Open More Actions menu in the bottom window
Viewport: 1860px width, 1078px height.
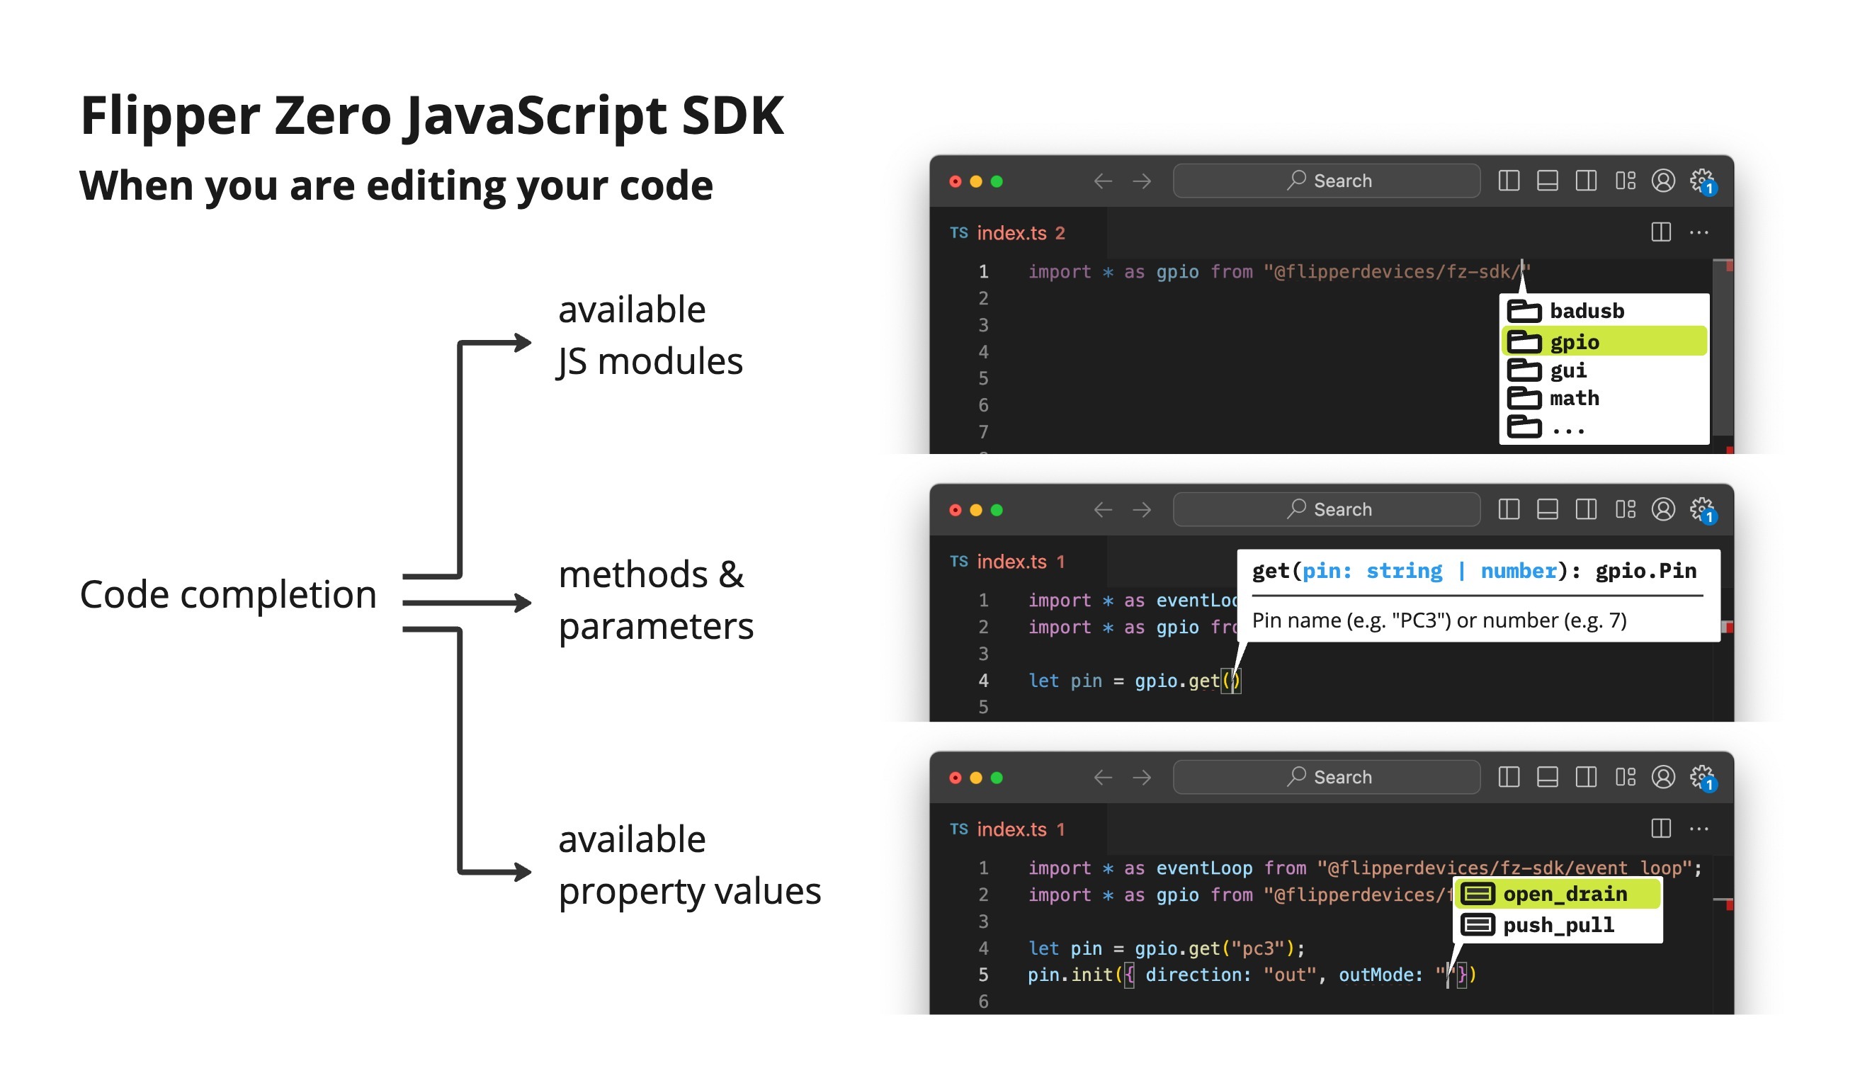[1700, 828]
